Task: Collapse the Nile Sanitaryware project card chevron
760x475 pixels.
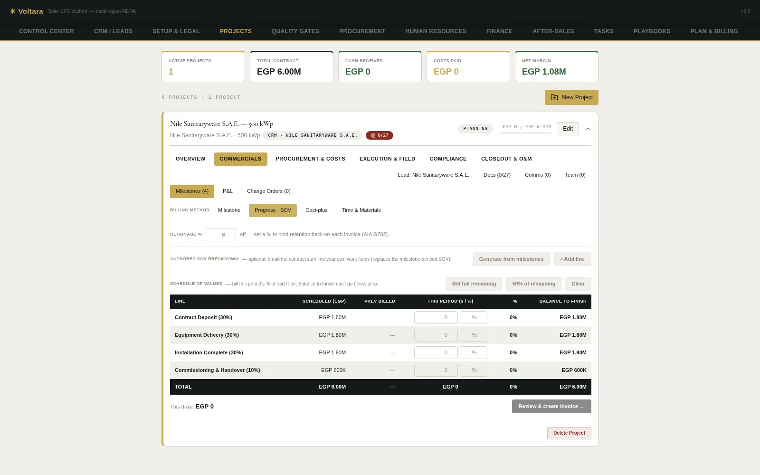Action: pyautogui.click(x=588, y=129)
